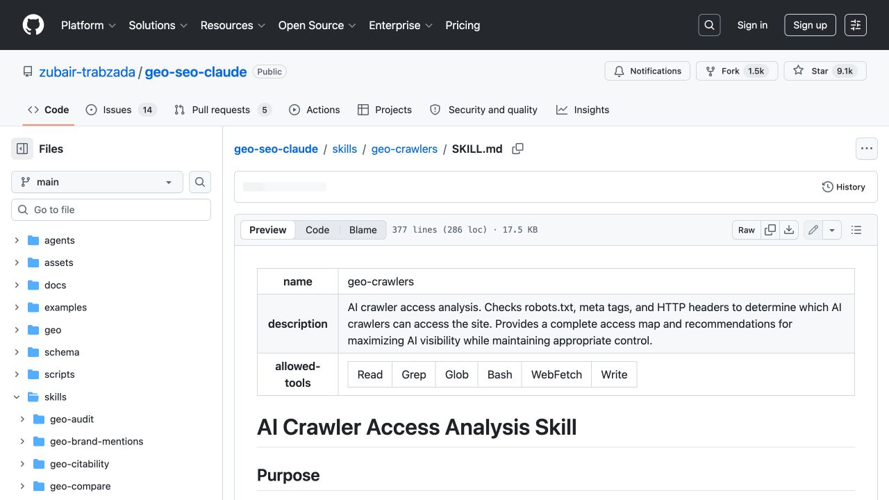889x500 pixels.
Task: Edit this file with the pencil icon
Action: [813, 230]
